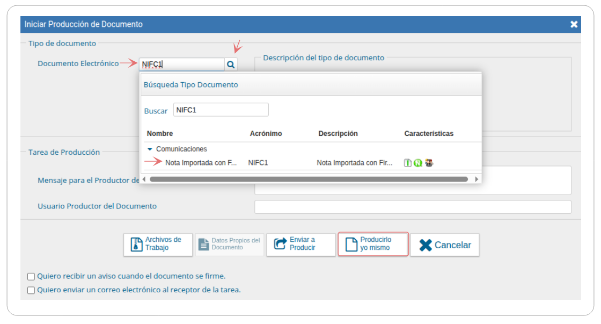The width and height of the screenshot is (601, 324).
Task: Click the Datos Propios del Documento button
Action: 230,244
